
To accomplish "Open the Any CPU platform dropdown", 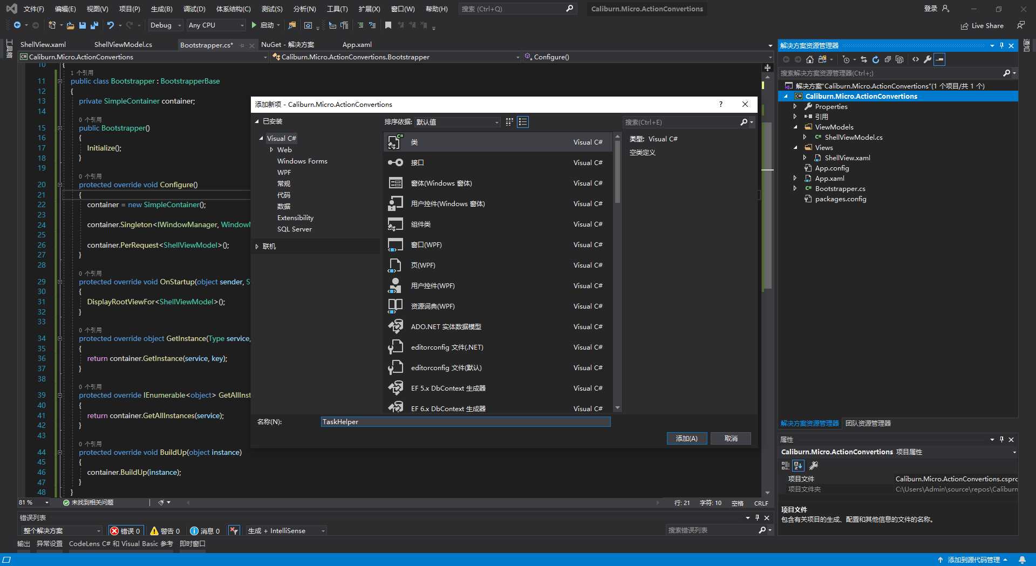I will point(216,25).
